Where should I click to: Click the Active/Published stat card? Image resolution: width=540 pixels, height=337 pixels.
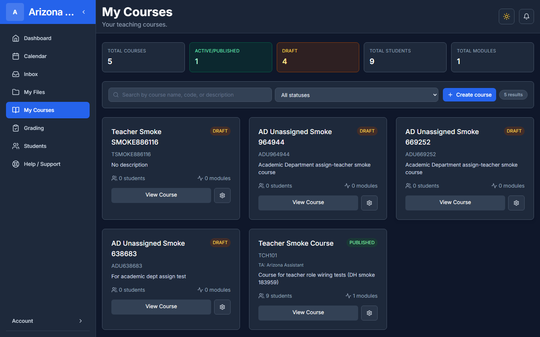pyautogui.click(x=231, y=57)
